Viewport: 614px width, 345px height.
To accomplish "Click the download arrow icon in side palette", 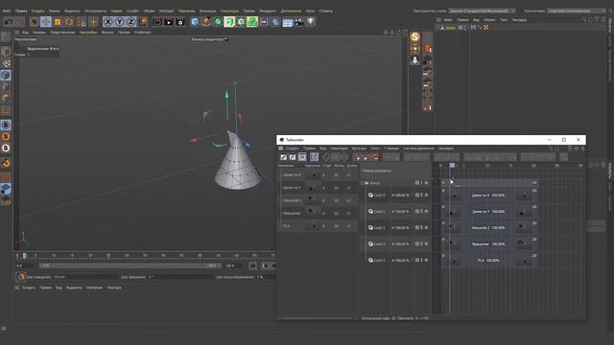I will (x=414, y=60).
